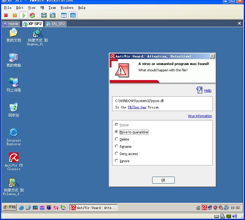Click AntiVir Guard taskbar button

tap(94, 208)
